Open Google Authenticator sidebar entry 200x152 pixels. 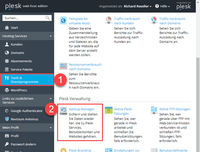coord(27,111)
